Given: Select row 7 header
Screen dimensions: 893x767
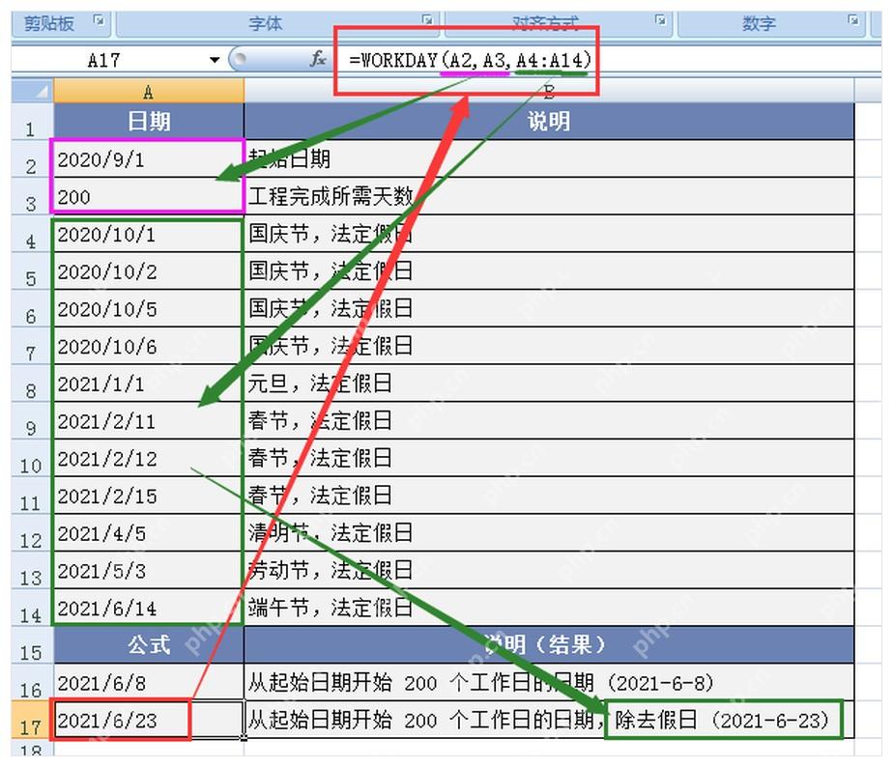Looking at the screenshot, I should [x=33, y=347].
